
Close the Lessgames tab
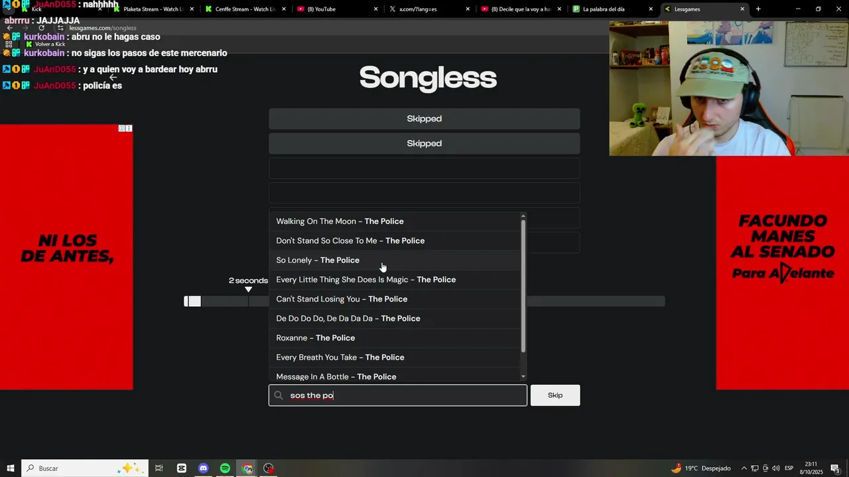742,9
